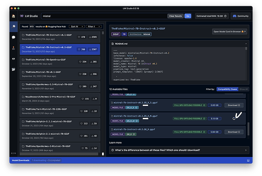Click the file icon beside mistral-7b-instruct-v0.2.Q6_K.gguf
This screenshot has width=262, height=176.
coord(112,129)
